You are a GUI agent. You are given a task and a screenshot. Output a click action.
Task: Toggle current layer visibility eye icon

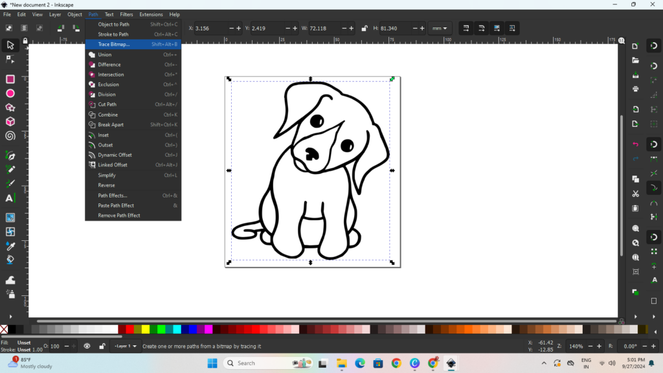[x=87, y=346]
